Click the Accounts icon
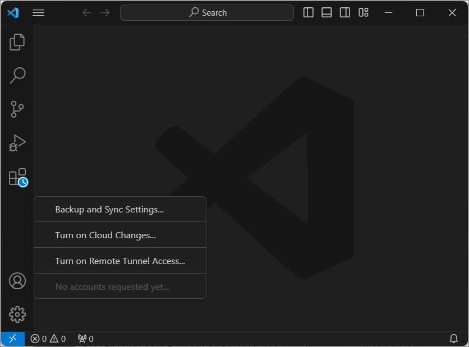This screenshot has width=469, height=347. click(17, 281)
